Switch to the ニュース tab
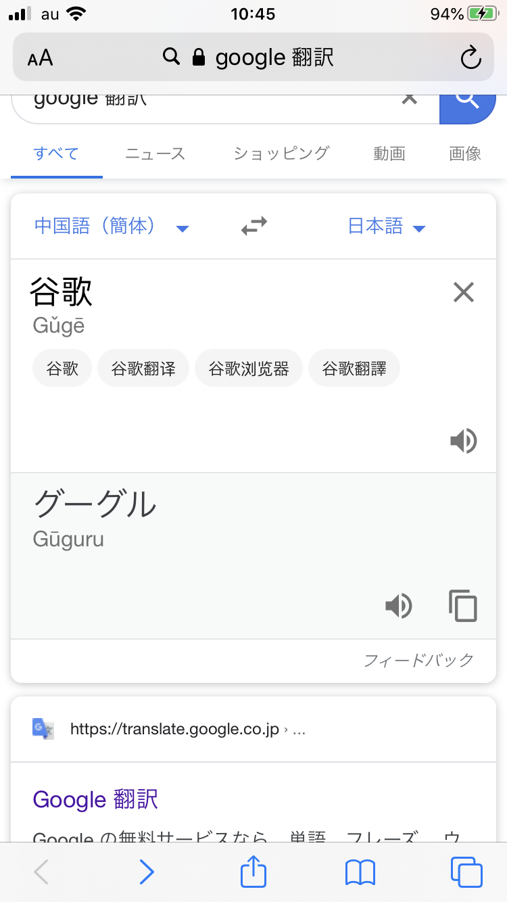 click(155, 153)
